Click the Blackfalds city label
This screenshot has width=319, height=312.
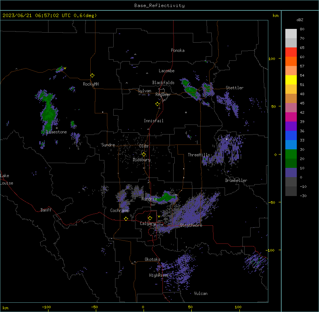click(x=163, y=83)
